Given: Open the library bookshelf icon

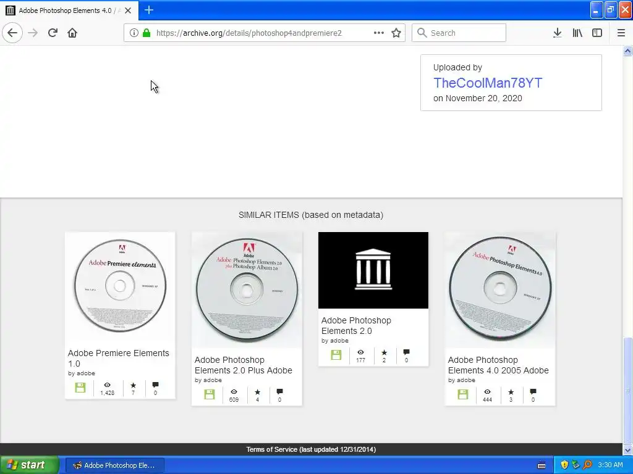Looking at the screenshot, I should click(577, 33).
